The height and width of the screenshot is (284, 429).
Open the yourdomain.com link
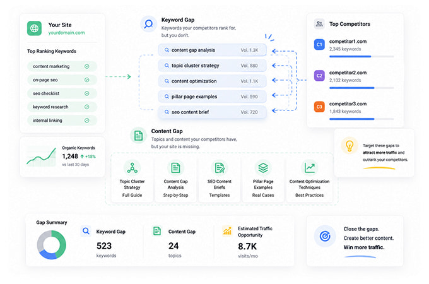pyautogui.click(x=66, y=33)
